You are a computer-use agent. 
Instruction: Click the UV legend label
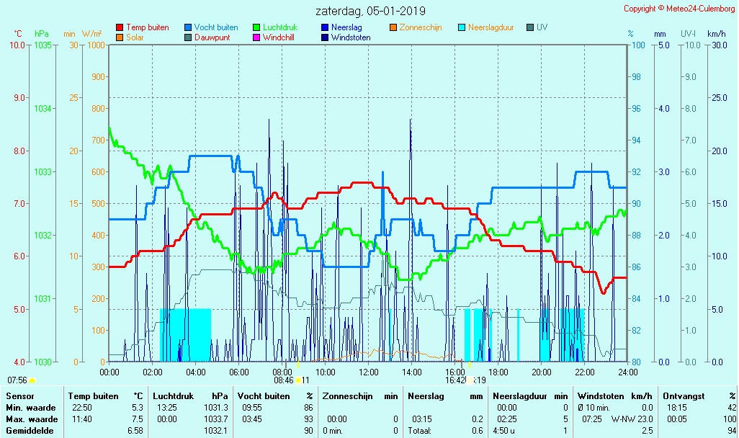pos(542,28)
